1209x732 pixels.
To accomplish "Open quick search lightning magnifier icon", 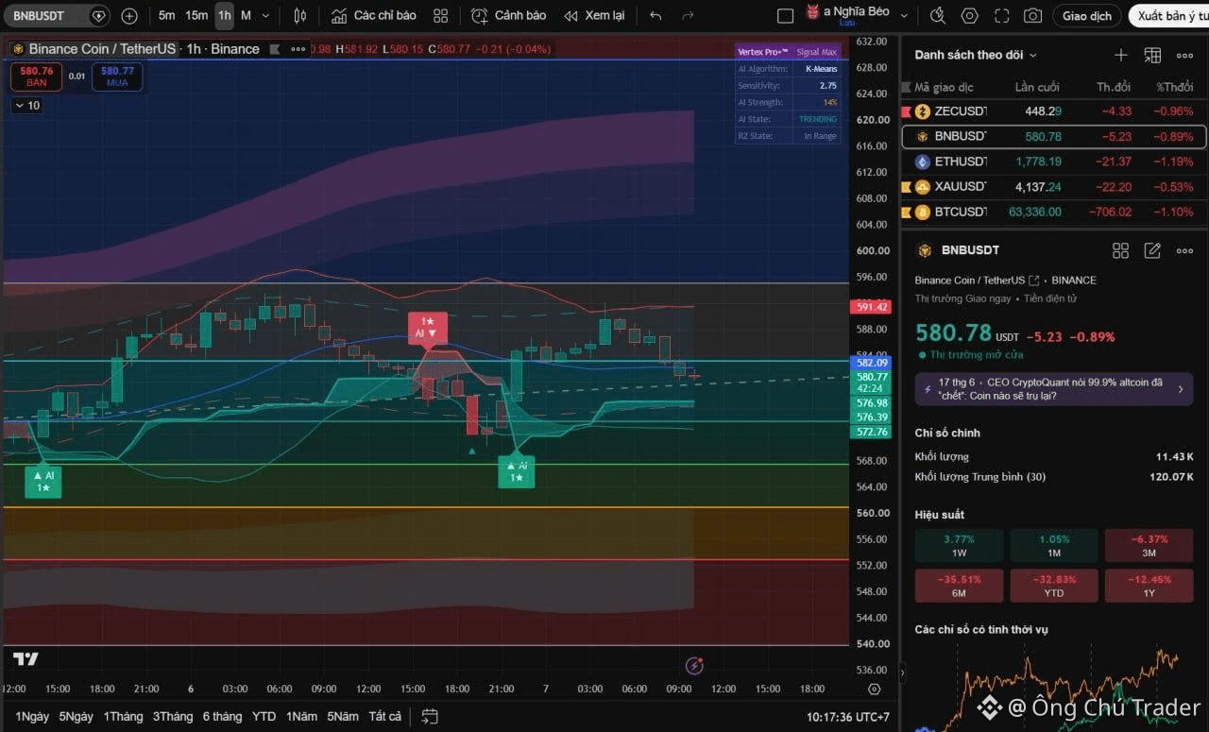I will coord(938,16).
